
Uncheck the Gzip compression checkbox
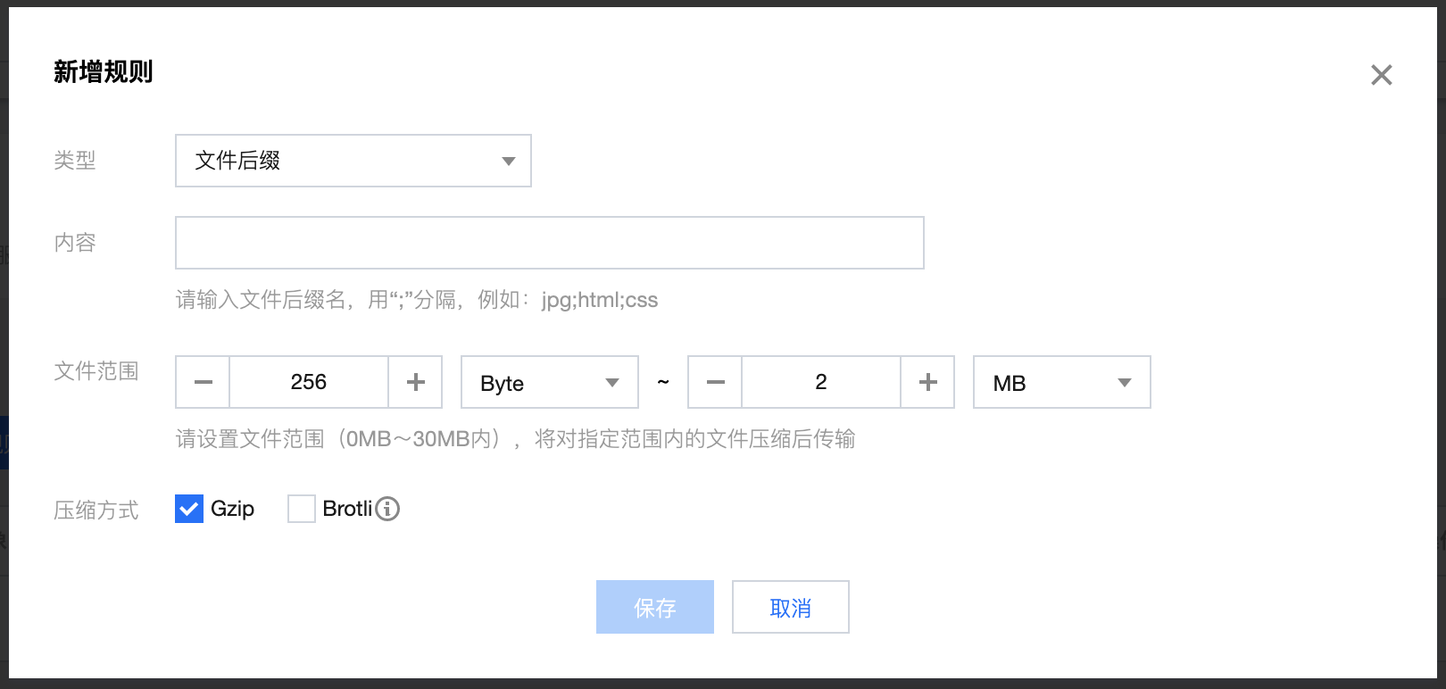[189, 509]
